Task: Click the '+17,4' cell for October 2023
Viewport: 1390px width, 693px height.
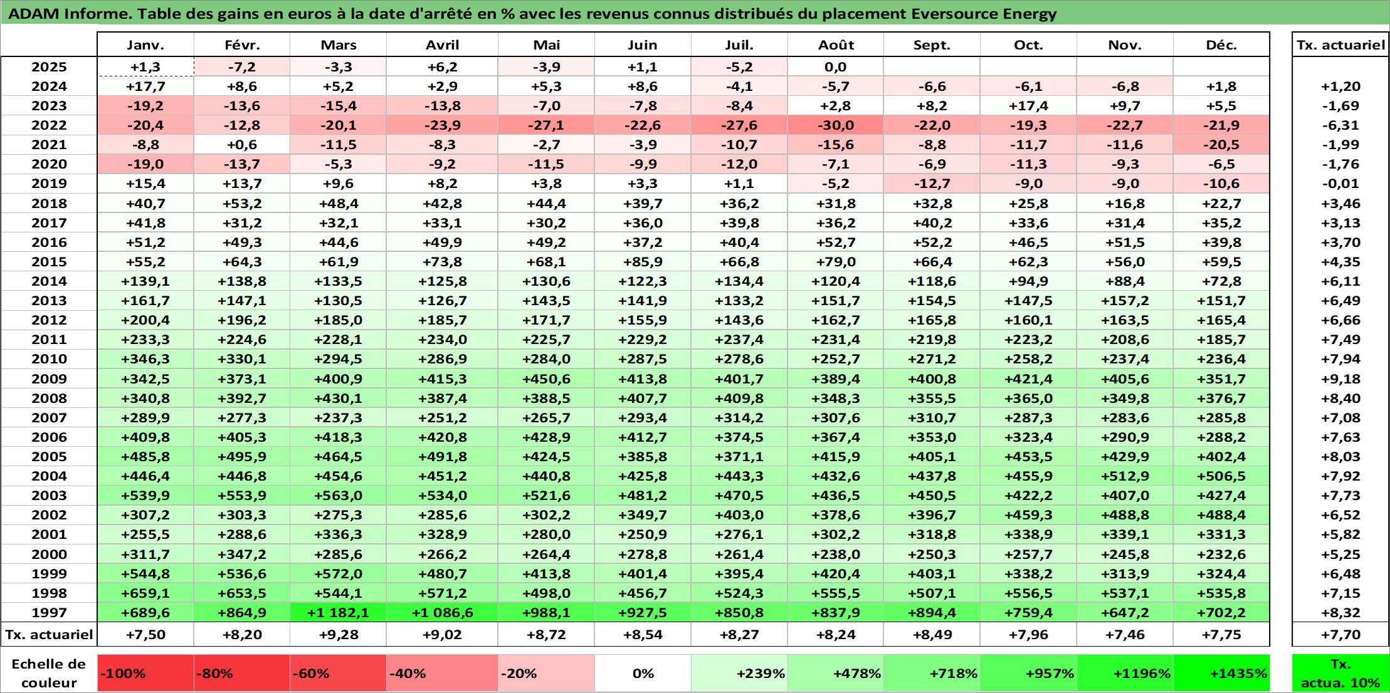Action: [1028, 106]
